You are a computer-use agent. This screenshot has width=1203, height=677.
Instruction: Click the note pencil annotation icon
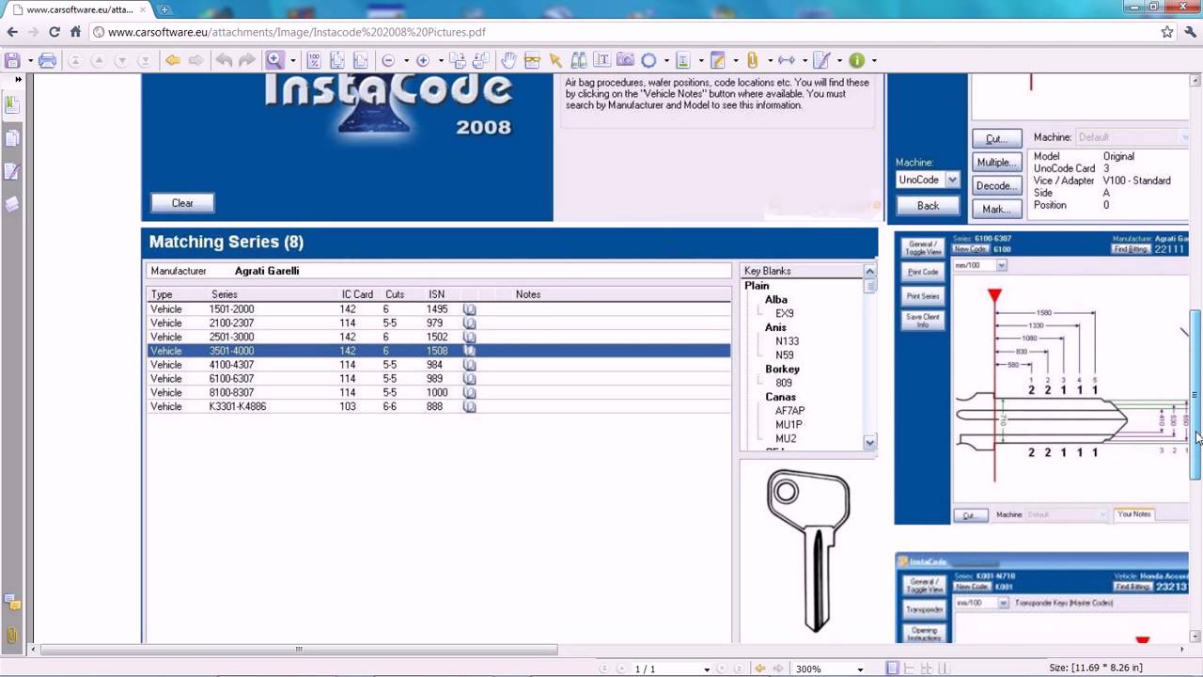coord(718,60)
